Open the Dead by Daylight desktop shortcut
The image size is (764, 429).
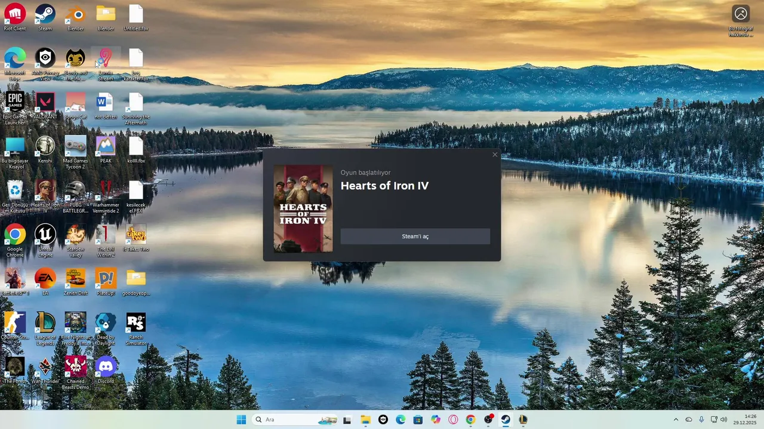(x=106, y=329)
